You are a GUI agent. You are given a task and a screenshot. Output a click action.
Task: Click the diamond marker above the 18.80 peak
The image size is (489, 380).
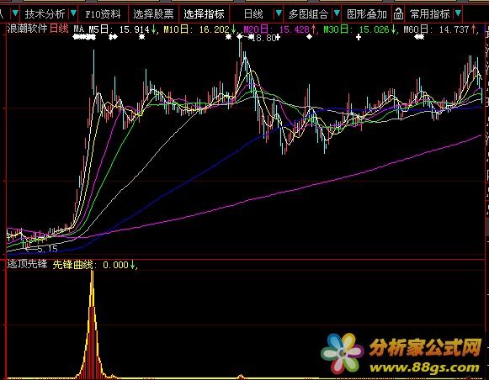239,37
